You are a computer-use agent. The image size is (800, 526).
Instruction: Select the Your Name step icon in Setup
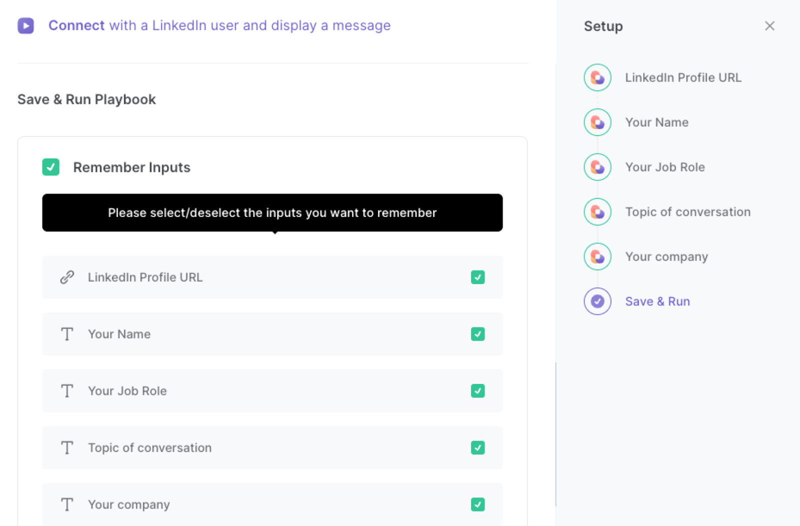(x=597, y=122)
